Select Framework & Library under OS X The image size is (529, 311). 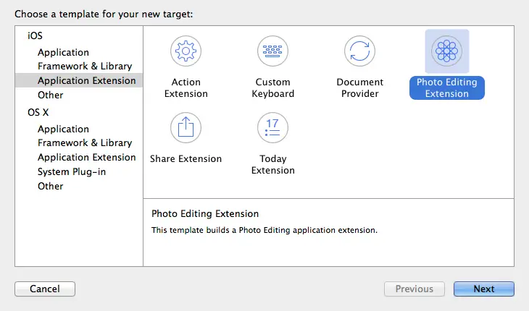pos(85,142)
